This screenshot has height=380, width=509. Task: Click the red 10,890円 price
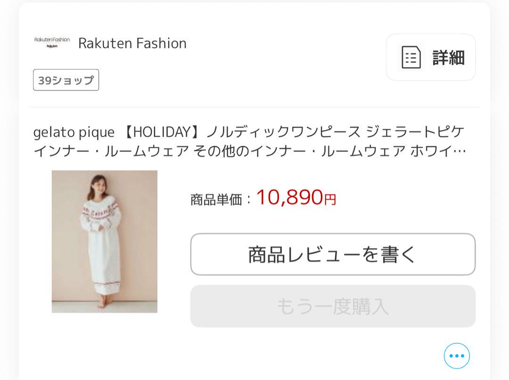[x=296, y=197]
